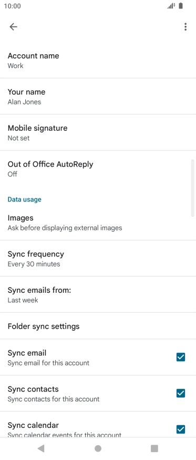Tap the recent apps square button
196x460 pixels.
(154, 448)
